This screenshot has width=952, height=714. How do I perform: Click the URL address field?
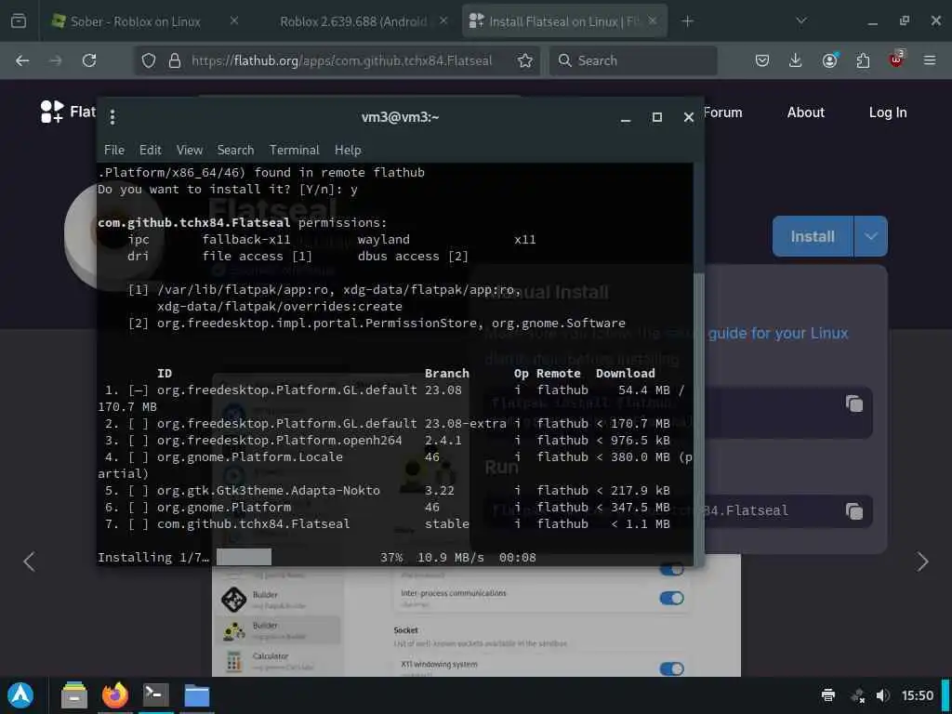click(342, 60)
